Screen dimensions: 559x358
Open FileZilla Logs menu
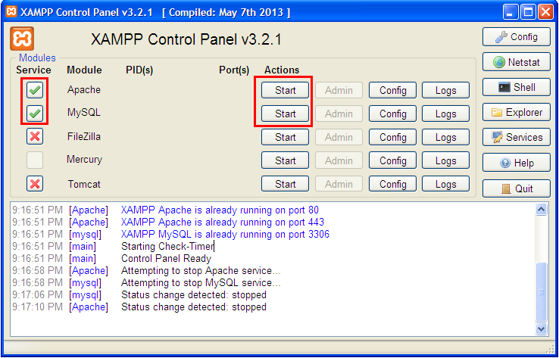[x=445, y=137]
